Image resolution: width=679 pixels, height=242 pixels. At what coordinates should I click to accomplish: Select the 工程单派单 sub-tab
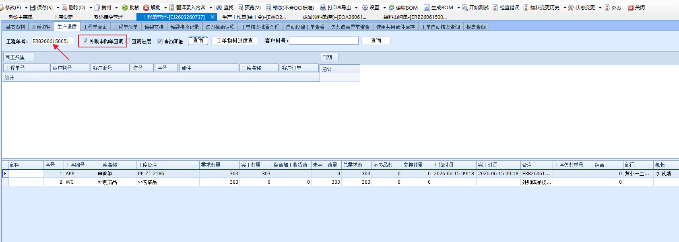click(x=126, y=27)
